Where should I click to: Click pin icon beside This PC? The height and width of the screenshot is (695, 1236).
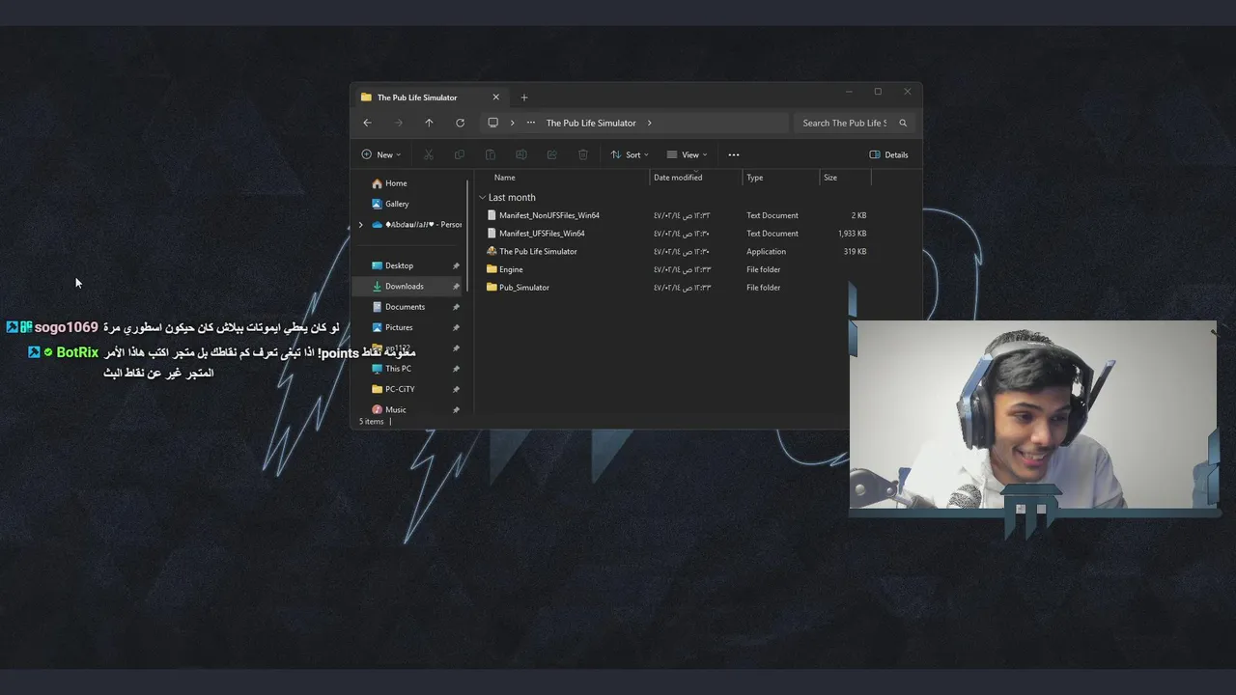click(456, 369)
